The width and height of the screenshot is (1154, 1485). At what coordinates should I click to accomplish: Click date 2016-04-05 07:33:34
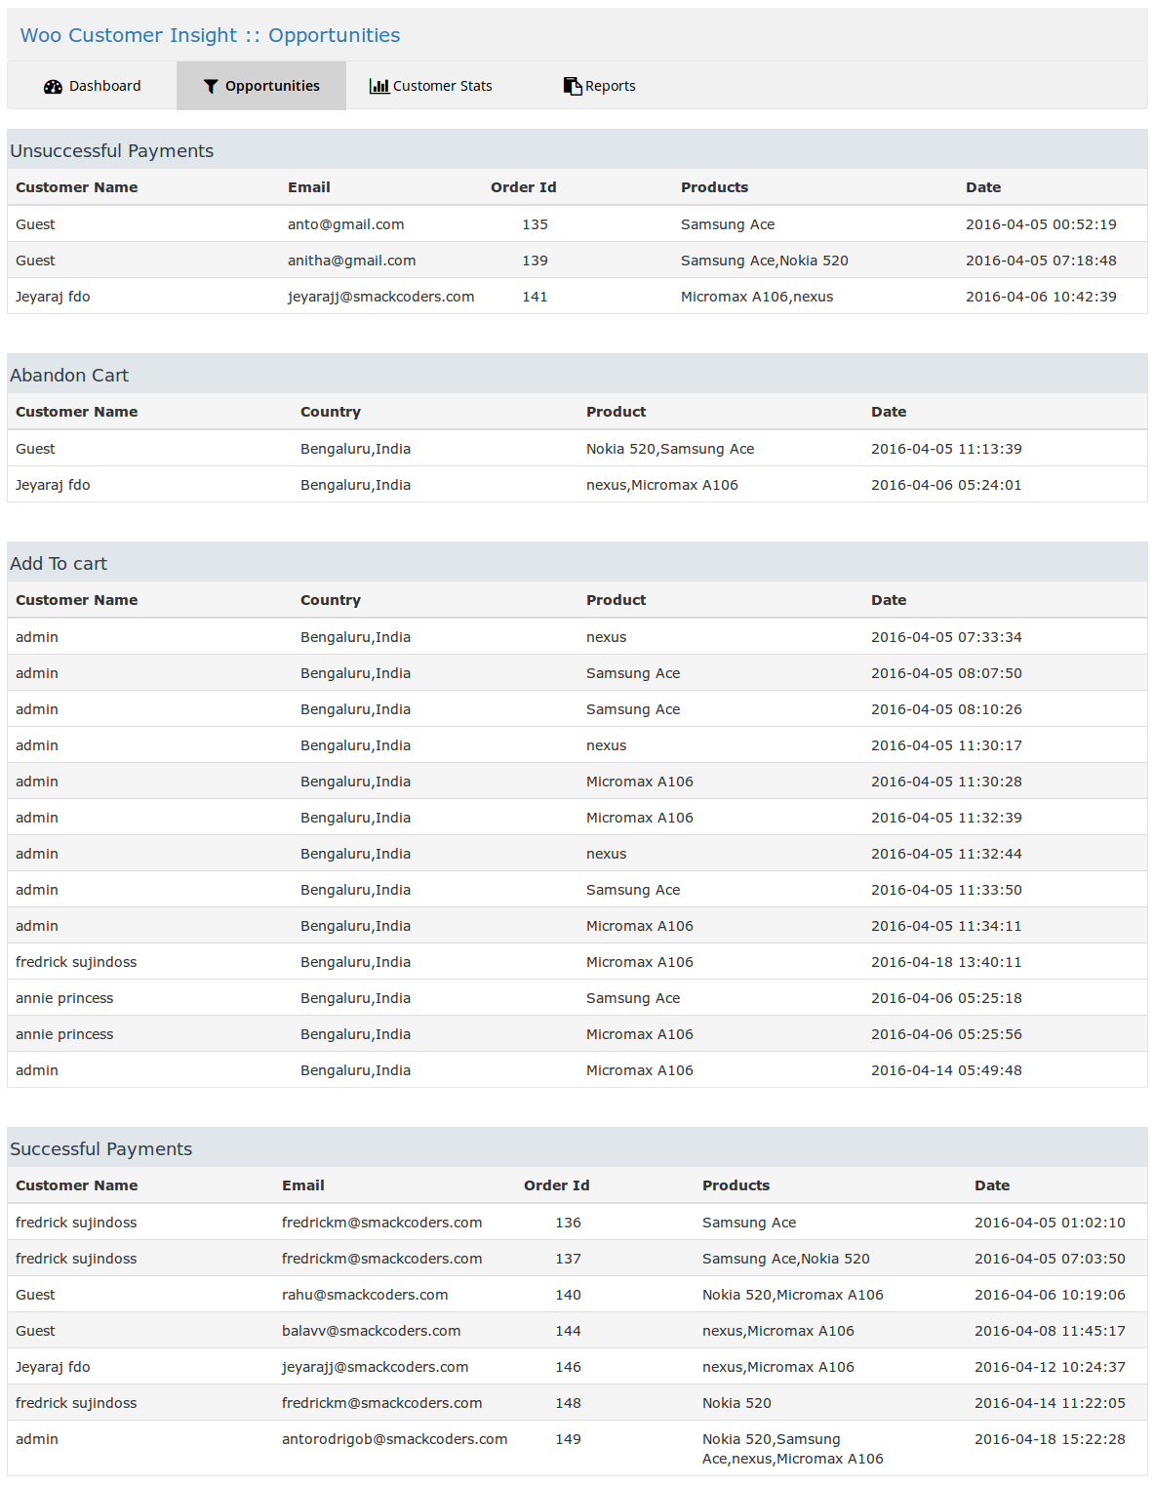coord(946,637)
